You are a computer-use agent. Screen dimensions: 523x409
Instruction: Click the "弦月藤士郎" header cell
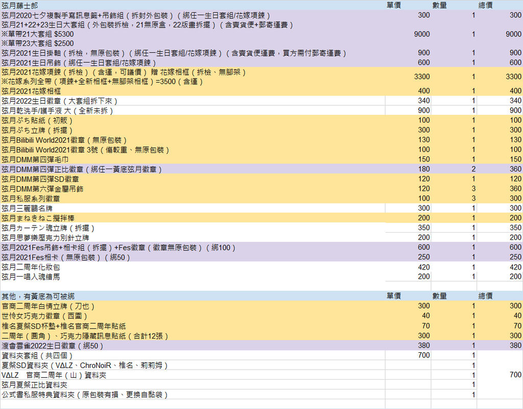coord(19,5)
